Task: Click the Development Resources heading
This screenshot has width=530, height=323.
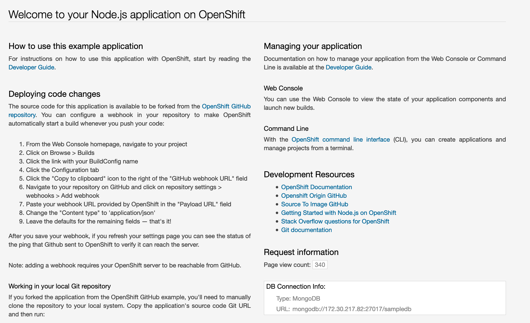Action: (x=309, y=174)
